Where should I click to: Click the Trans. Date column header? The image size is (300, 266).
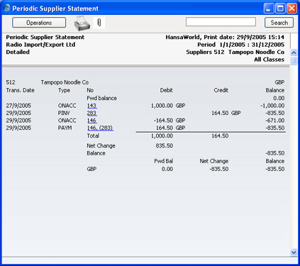(x=20, y=90)
